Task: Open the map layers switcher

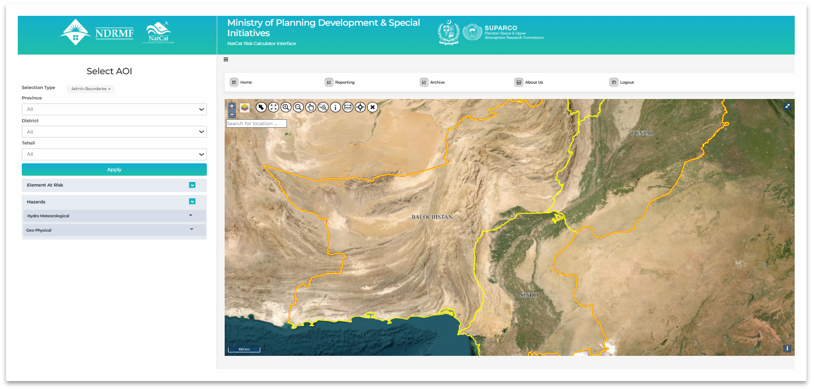Action: click(245, 107)
